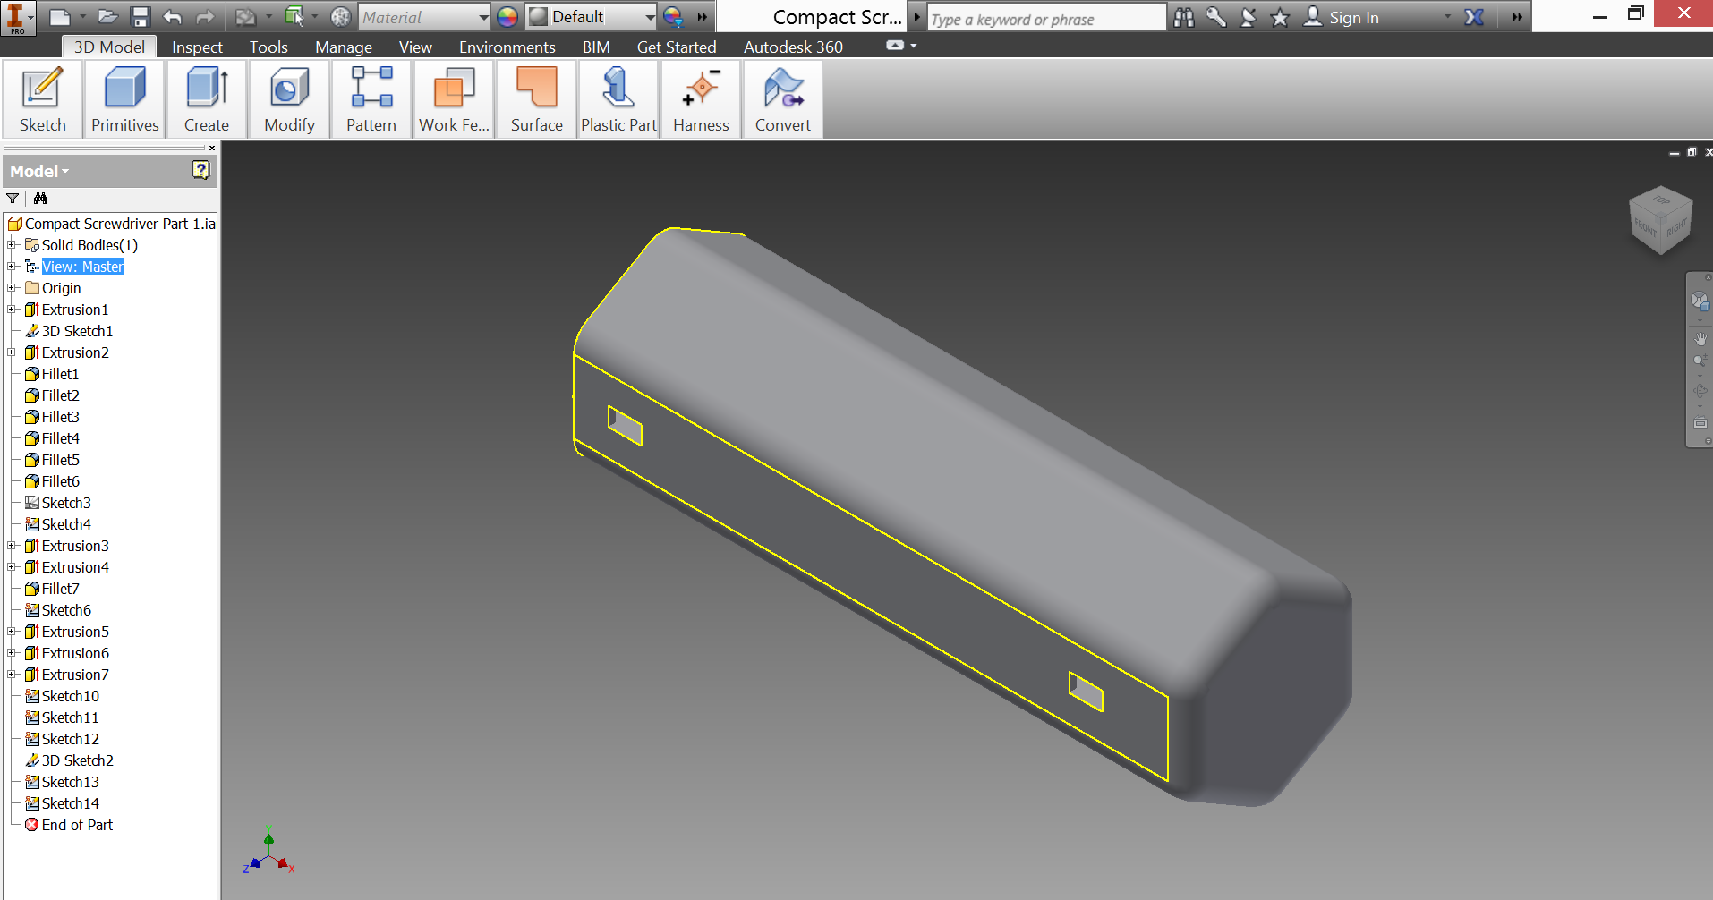Viewport: 1713px width, 900px height.
Task: Expand the Extrusion2 node
Action: [12, 352]
